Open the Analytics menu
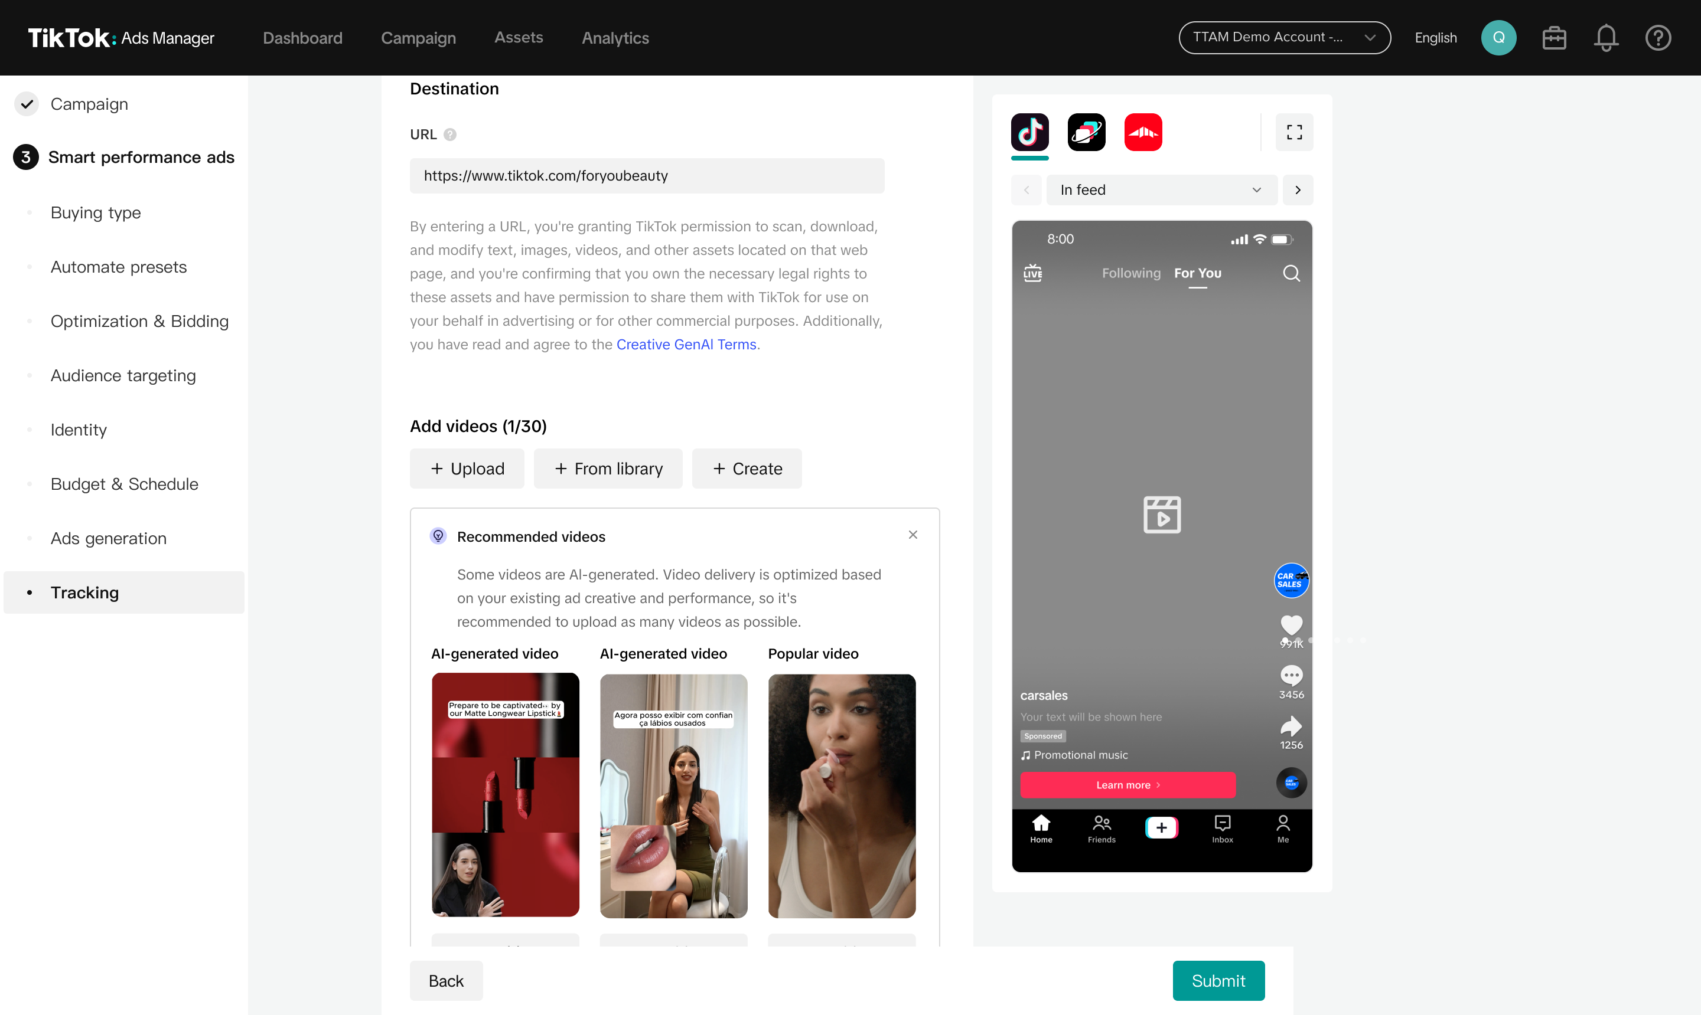The image size is (1701, 1015). (x=615, y=38)
